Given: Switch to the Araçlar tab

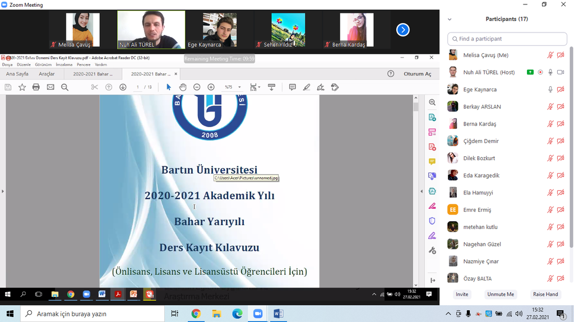Looking at the screenshot, I should [47, 74].
